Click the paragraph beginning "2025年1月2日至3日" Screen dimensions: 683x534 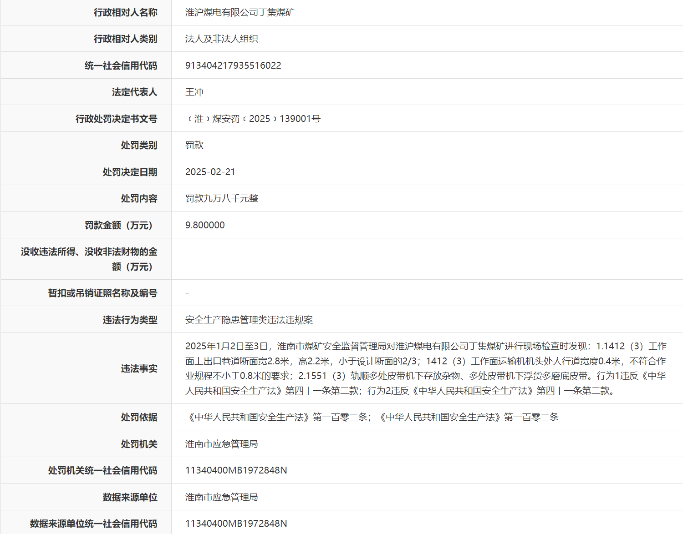(x=426, y=368)
